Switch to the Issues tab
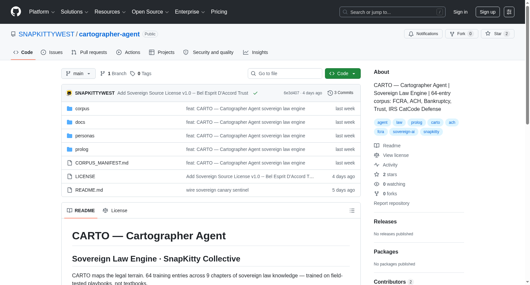The height and width of the screenshot is (285, 530). pos(52,52)
